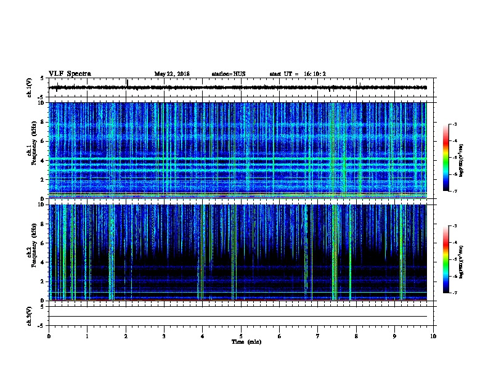Click the ch.2 frequency axis "6" tick label
488x377 pixels.
tap(43, 243)
